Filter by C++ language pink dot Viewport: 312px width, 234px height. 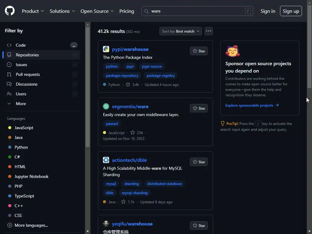point(9,206)
